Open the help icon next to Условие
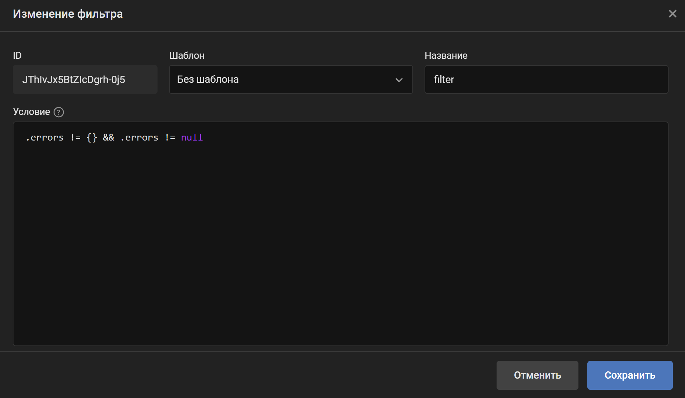Image resolution: width=685 pixels, height=398 pixels. coord(59,112)
